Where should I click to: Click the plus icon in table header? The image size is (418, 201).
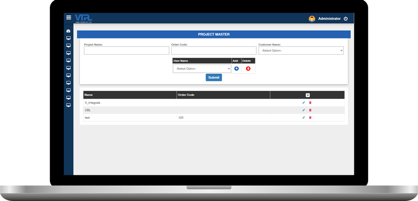pyautogui.click(x=307, y=95)
